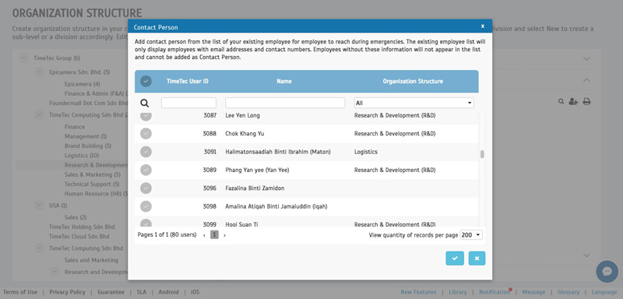Open the SLA footer link
Image resolution: width=623 pixels, height=299 pixels.
click(142, 292)
